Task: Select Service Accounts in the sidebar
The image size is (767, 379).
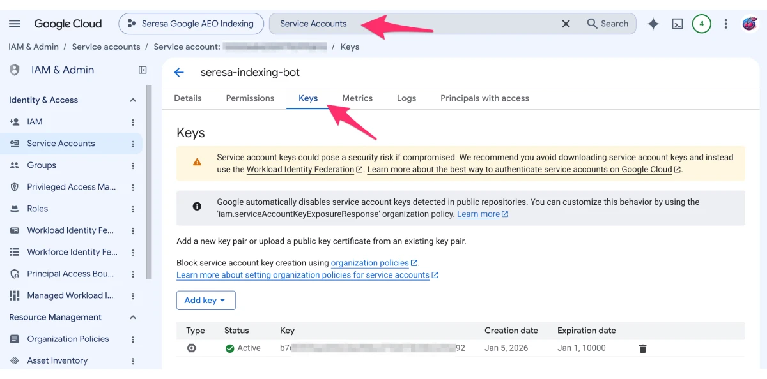Action: coord(61,144)
